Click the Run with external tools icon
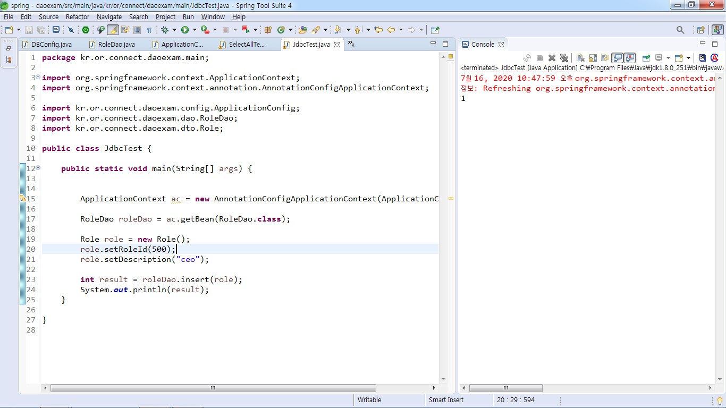Viewport: 726px width, 408px height. coord(205,30)
